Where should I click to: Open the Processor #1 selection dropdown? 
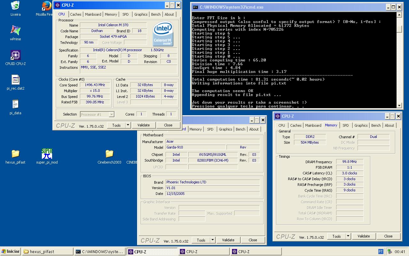coord(97,114)
